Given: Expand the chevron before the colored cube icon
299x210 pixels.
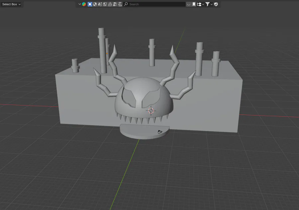Looking at the screenshot, I should 79,4.
